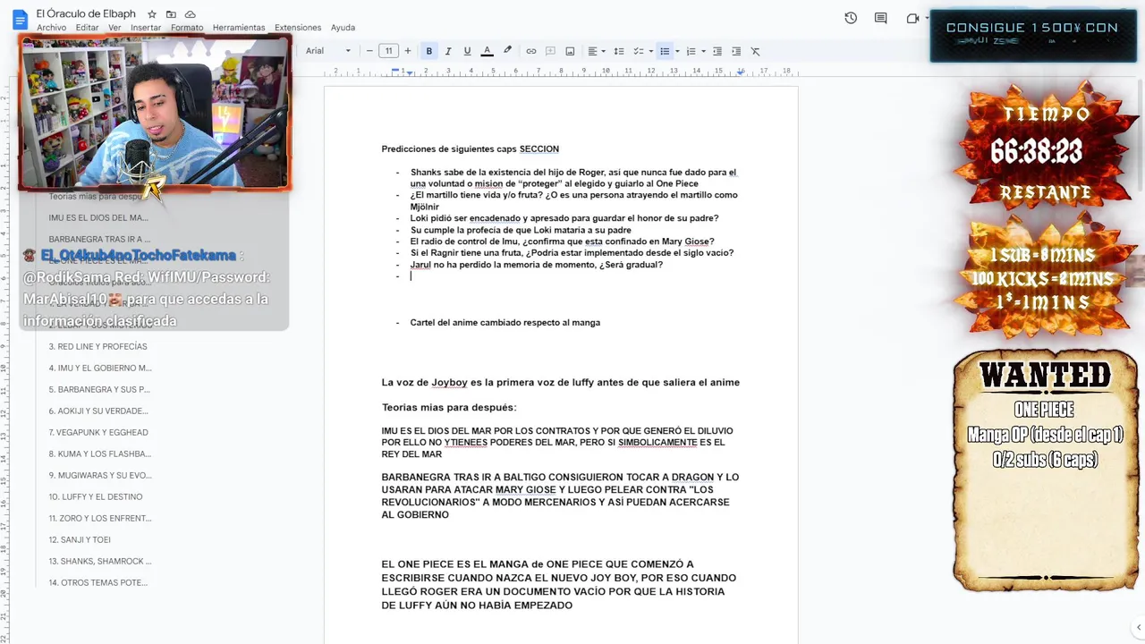This screenshot has height=644, width=1145.
Task: Open the Ayuda menu
Action: tap(343, 28)
